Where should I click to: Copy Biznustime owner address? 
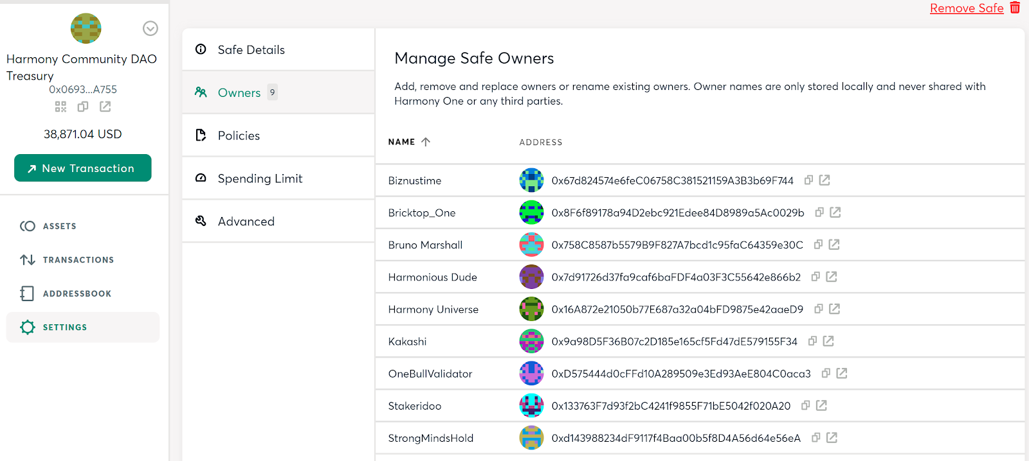pyautogui.click(x=809, y=180)
